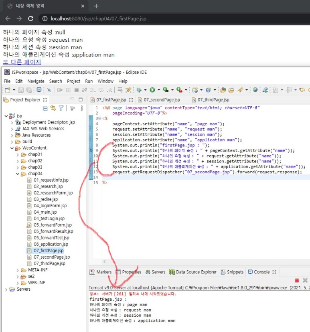The image size is (310, 332).
Task: Click the red Terminate button in Console
Action: (x=297, y=281)
